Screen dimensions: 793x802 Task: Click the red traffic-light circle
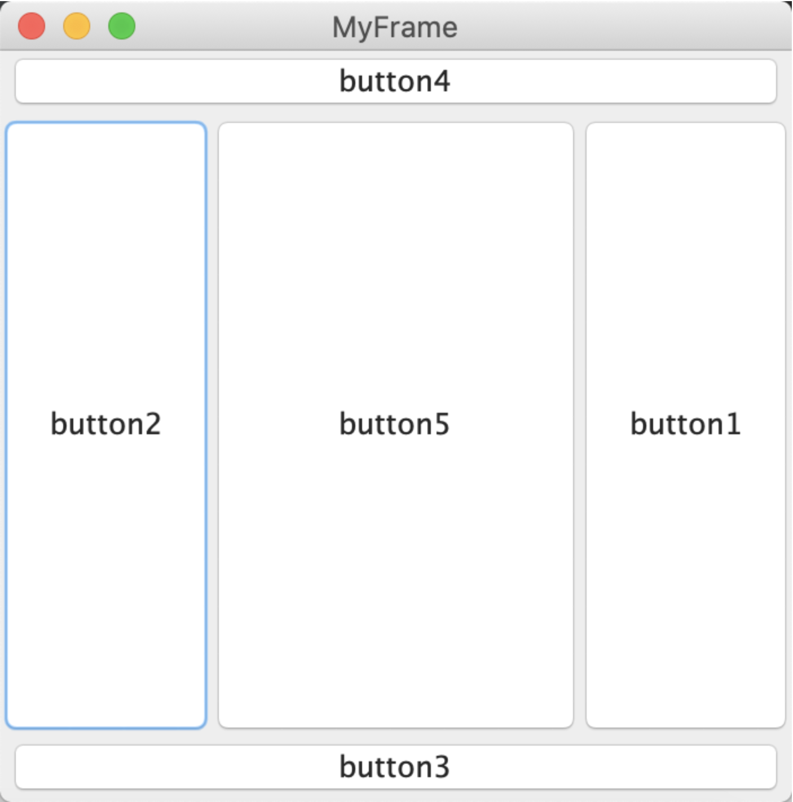click(x=32, y=27)
